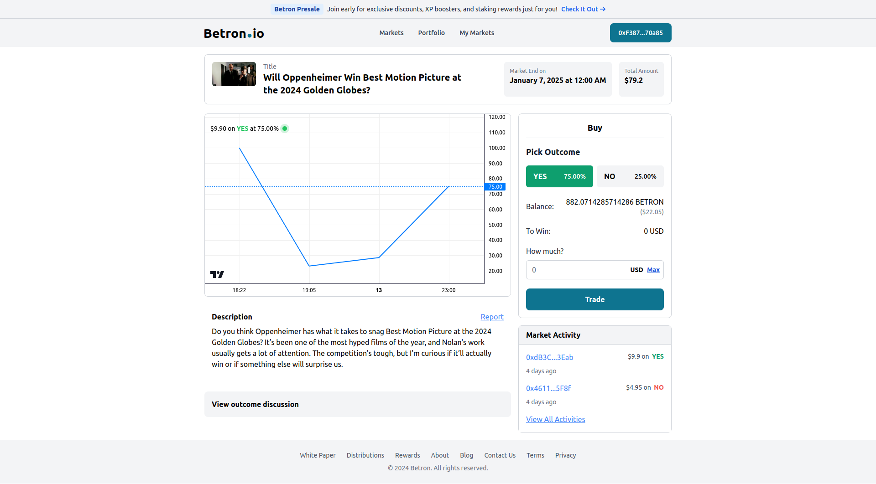
Task: Open the 0xdB3C...3Eab address link
Action: (549, 357)
